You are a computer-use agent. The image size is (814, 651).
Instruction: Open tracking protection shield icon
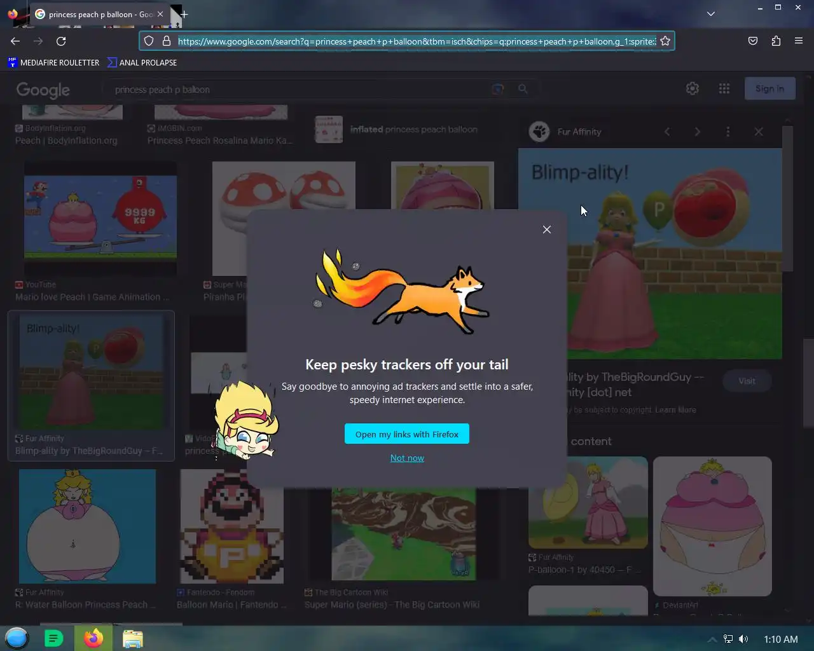pos(149,41)
